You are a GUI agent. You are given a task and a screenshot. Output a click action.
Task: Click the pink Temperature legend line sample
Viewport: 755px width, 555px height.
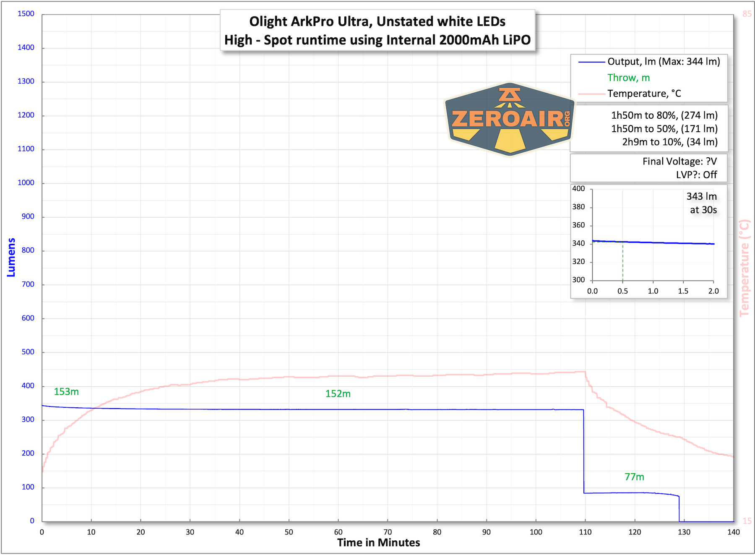pyautogui.click(x=591, y=94)
